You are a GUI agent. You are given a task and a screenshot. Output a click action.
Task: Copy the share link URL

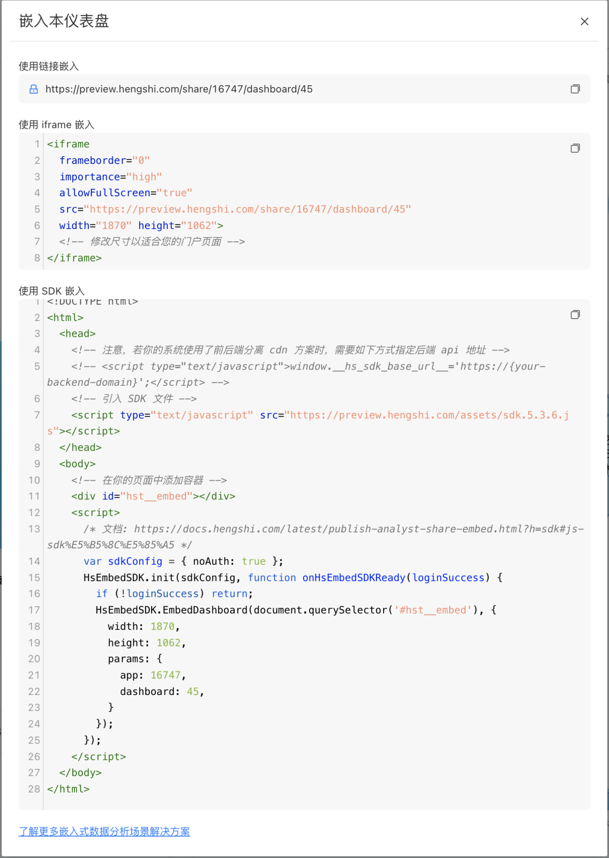pyautogui.click(x=575, y=89)
